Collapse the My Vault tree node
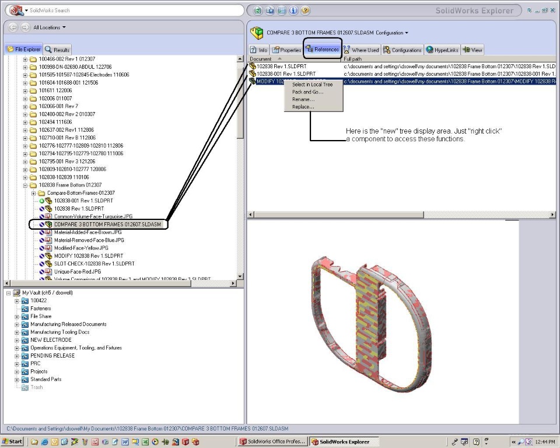 click(x=8, y=293)
